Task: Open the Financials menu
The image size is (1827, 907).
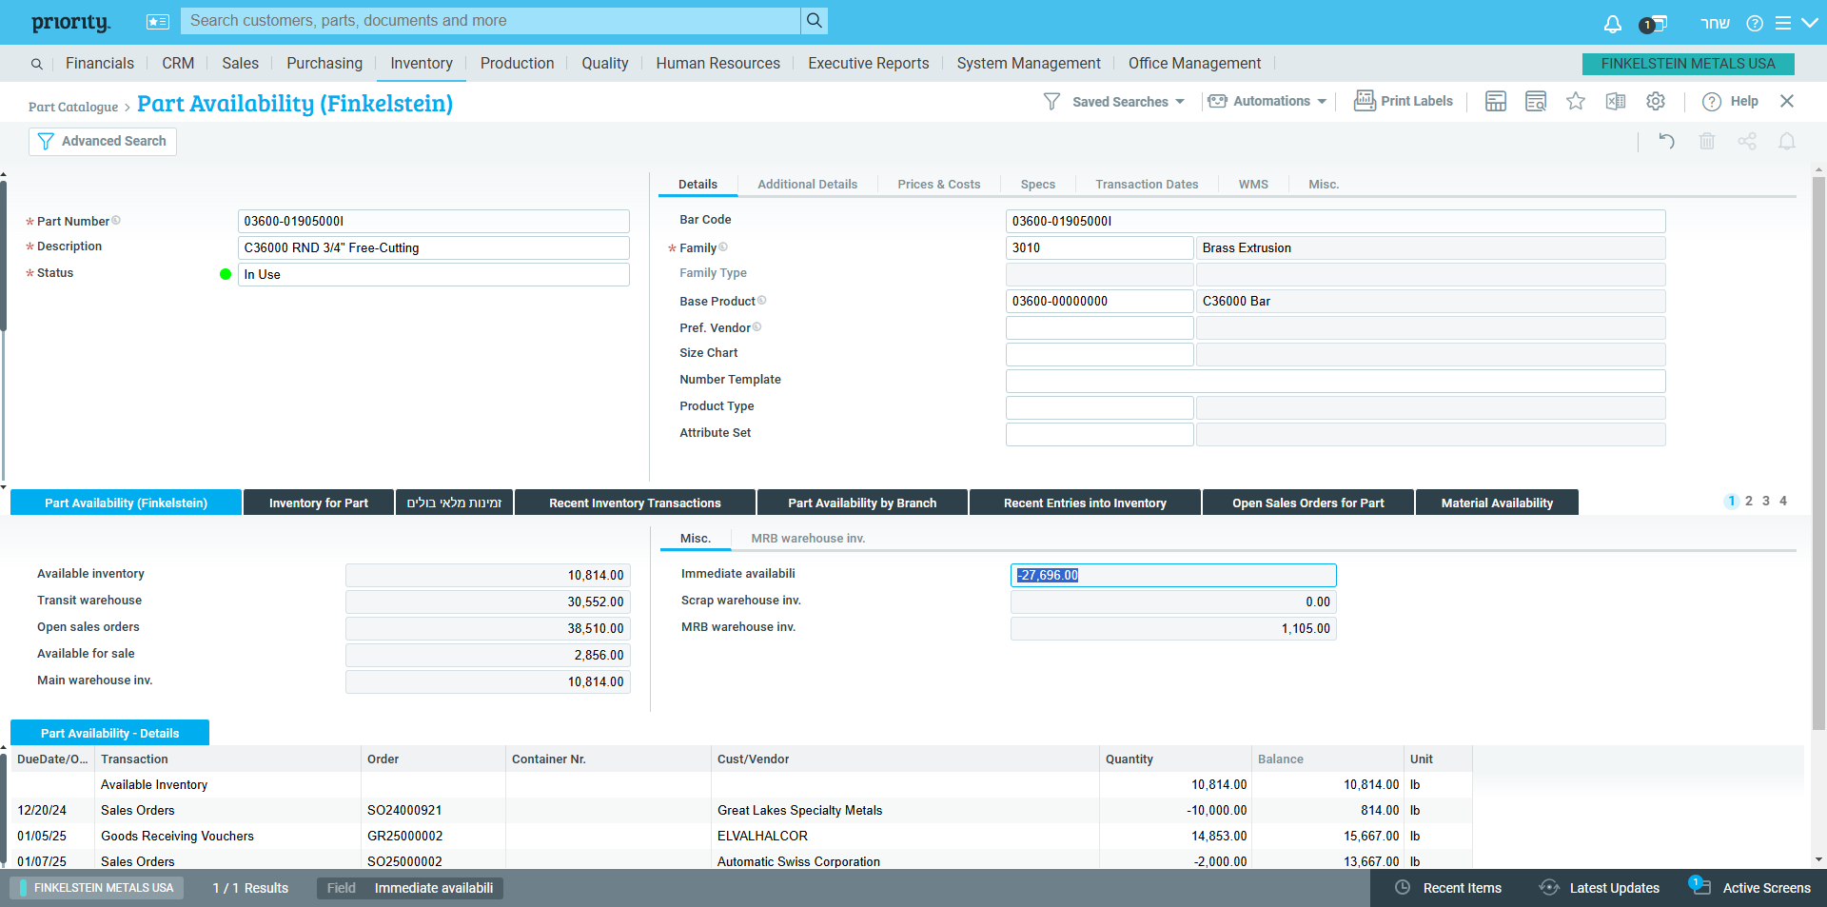Action: tap(100, 63)
